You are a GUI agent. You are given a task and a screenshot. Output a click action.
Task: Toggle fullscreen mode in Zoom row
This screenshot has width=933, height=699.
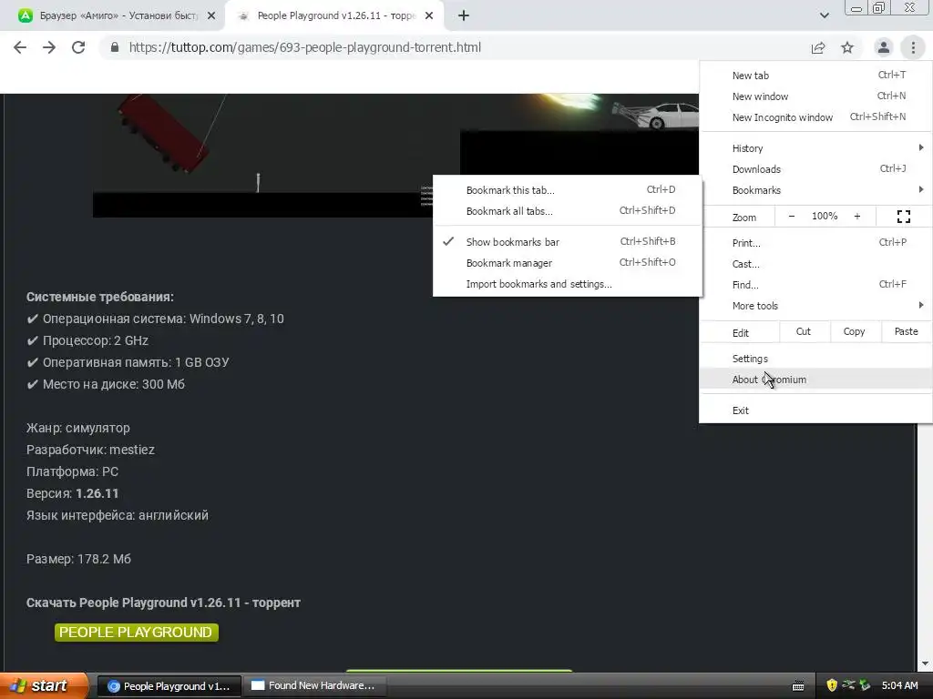click(903, 217)
